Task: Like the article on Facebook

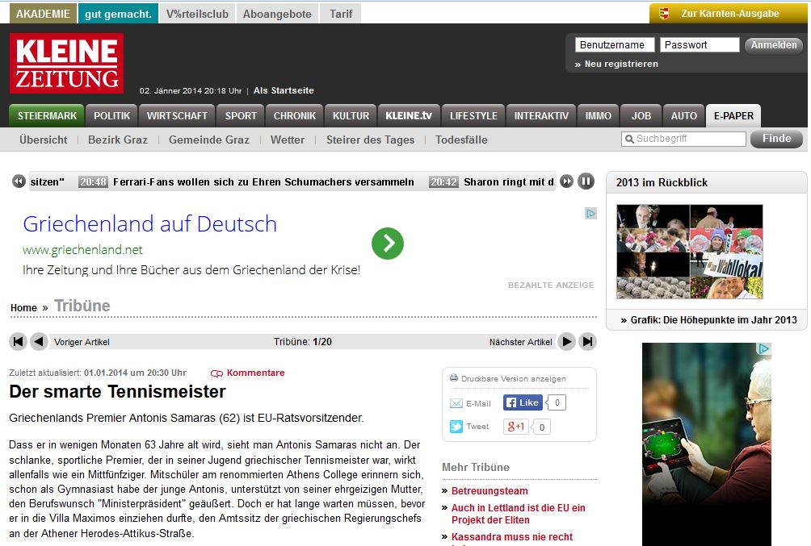Action: click(523, 402)
